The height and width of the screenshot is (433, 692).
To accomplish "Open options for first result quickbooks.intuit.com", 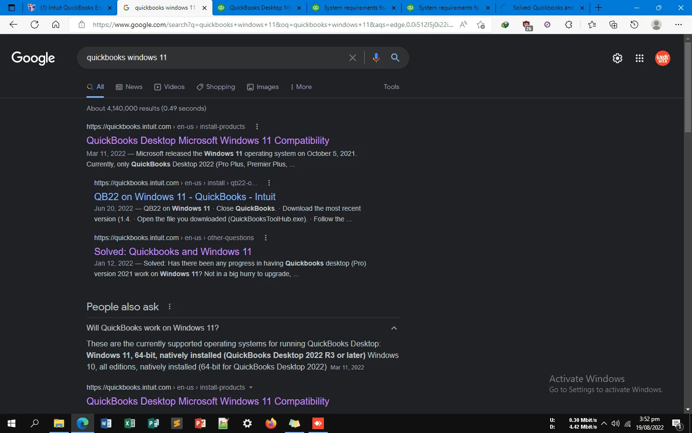I will 257,127.
